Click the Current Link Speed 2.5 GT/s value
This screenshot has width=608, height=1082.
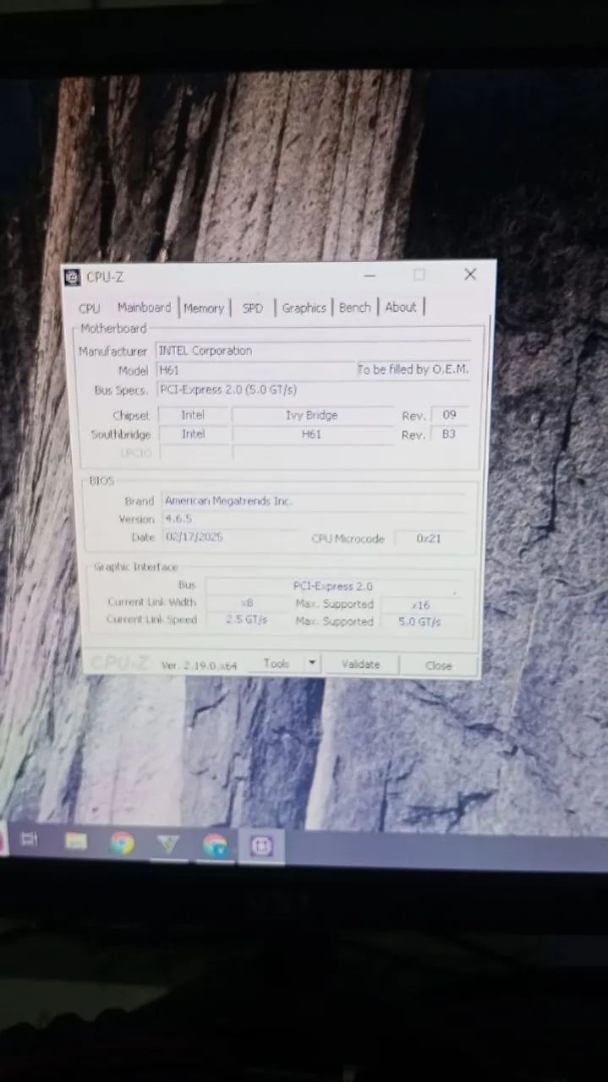247,620
